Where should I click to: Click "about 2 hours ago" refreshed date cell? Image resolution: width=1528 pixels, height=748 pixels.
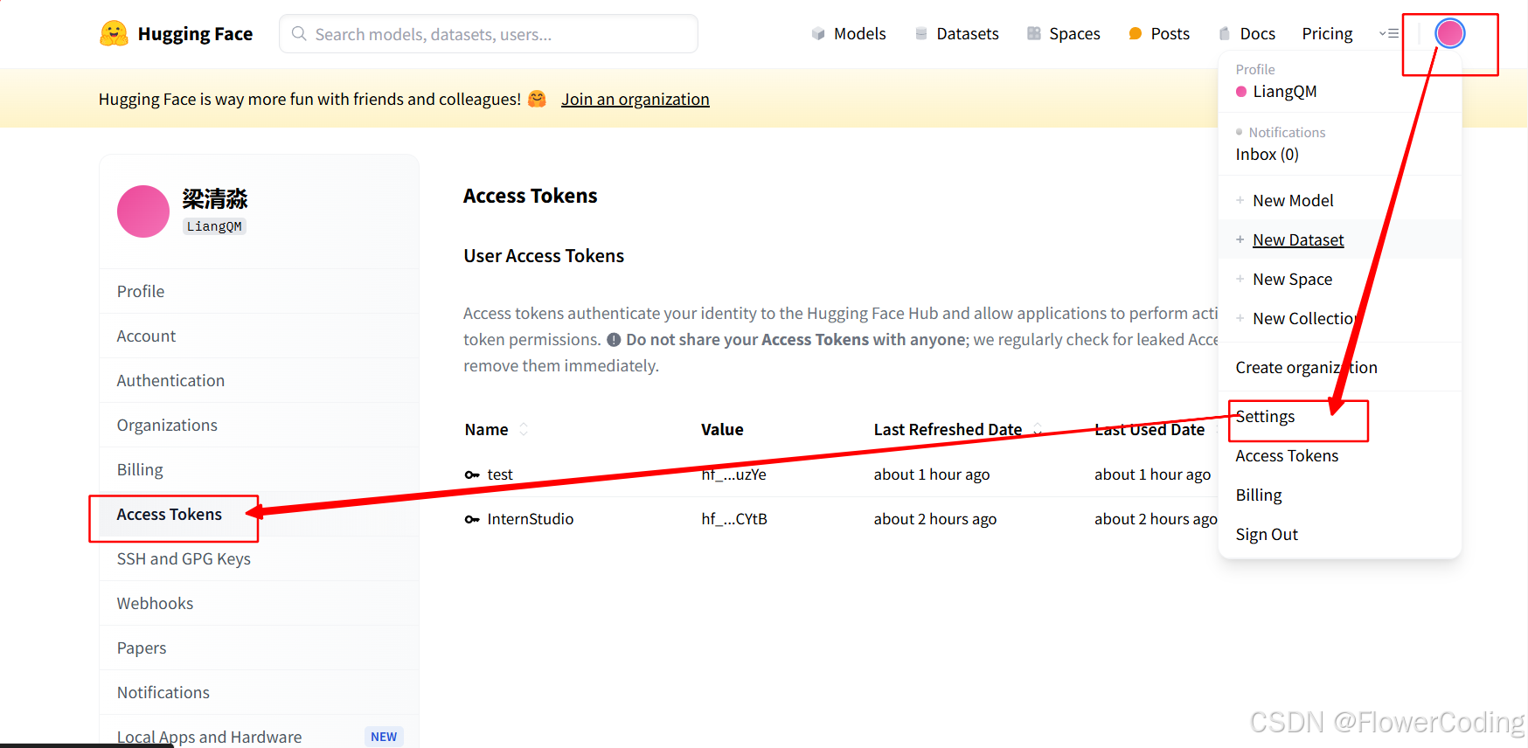(x=935, y=519)
